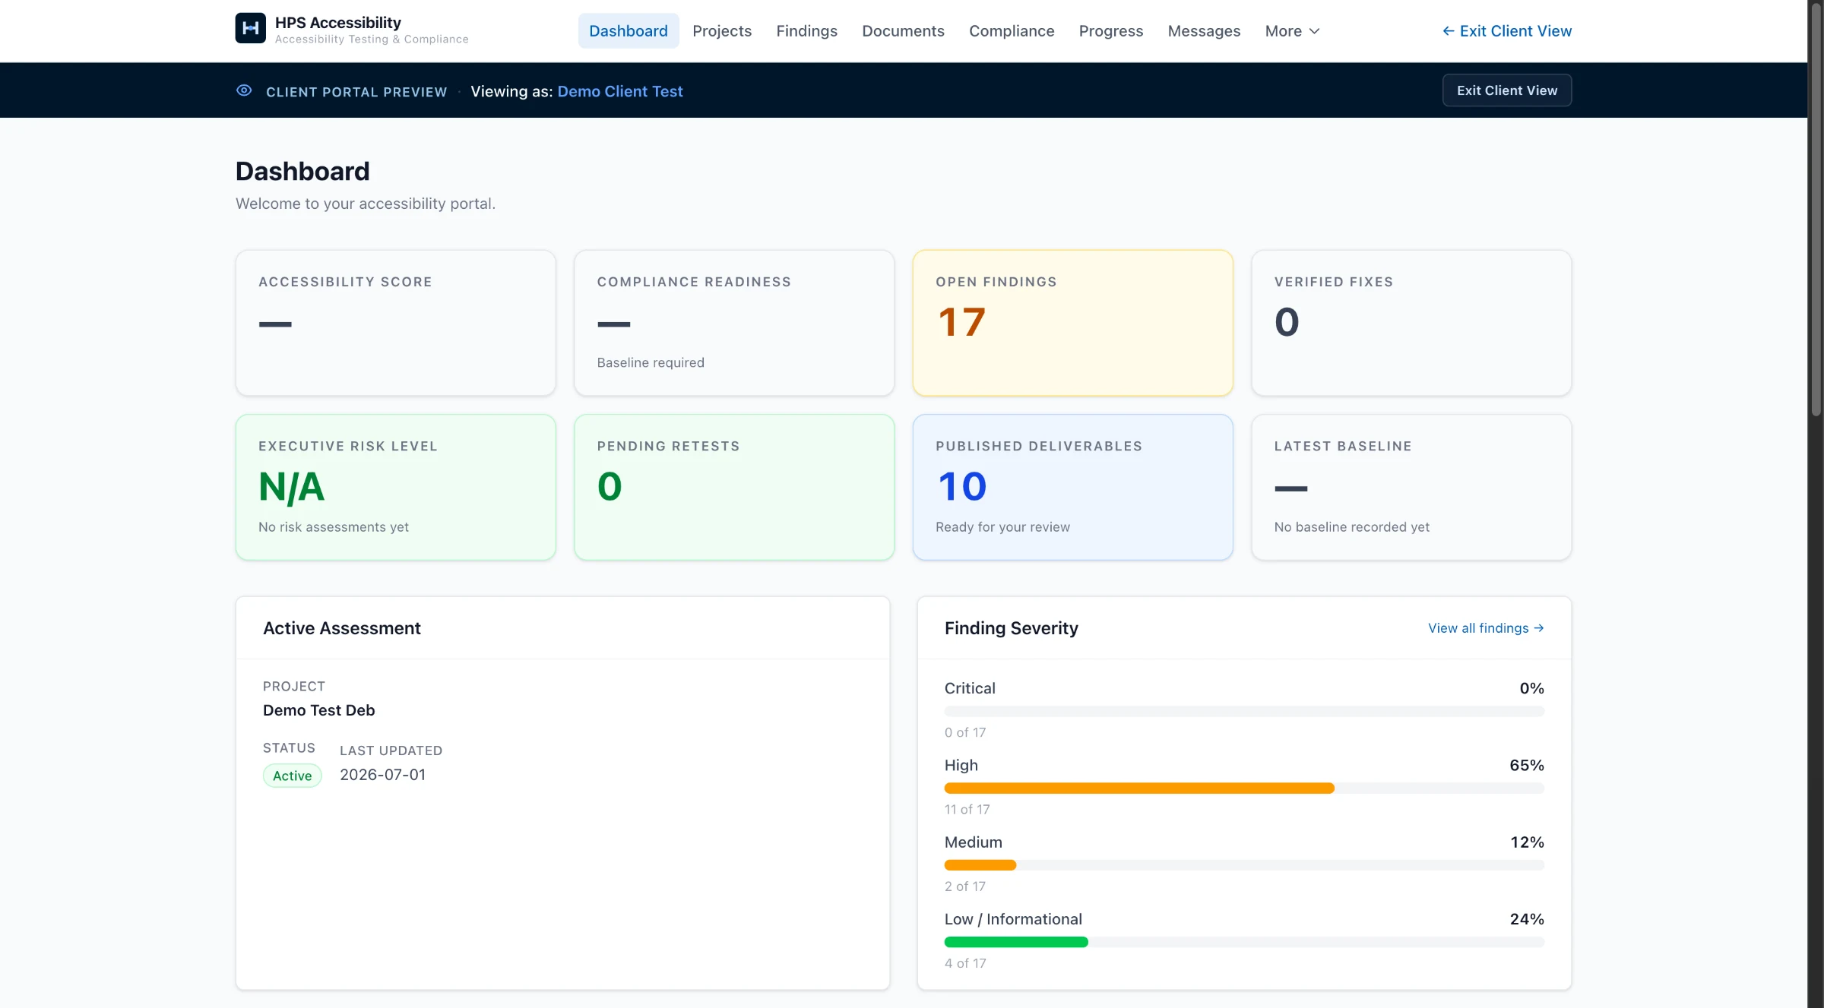This screenshot has width=1824, height=1008.
Task: Click 'No risk assessments yet' text
Action: point(334,526)
